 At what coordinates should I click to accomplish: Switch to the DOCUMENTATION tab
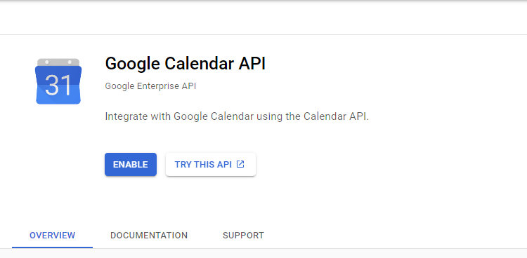click(149, 236)
